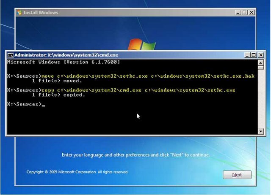Click the command prompt scroll down arrow

pos(261,131)
